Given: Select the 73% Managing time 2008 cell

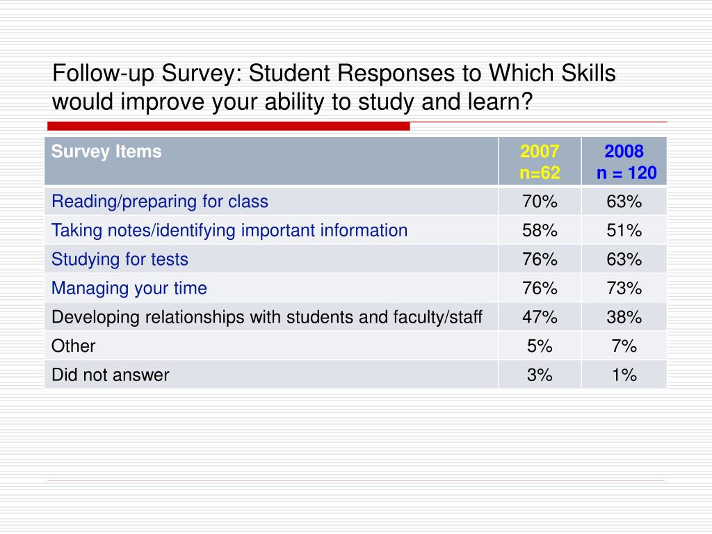Looking at the screenshot, I should pos(624,288).
